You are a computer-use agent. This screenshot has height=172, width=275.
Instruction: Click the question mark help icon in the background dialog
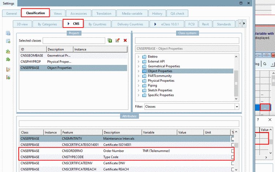click(258, 120)
